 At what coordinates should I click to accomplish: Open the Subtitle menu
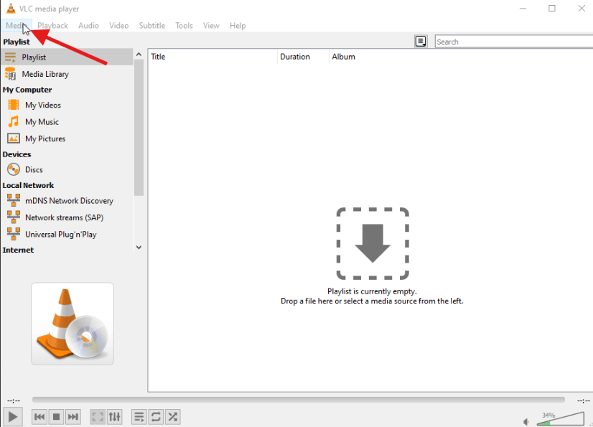pos(152,25)
